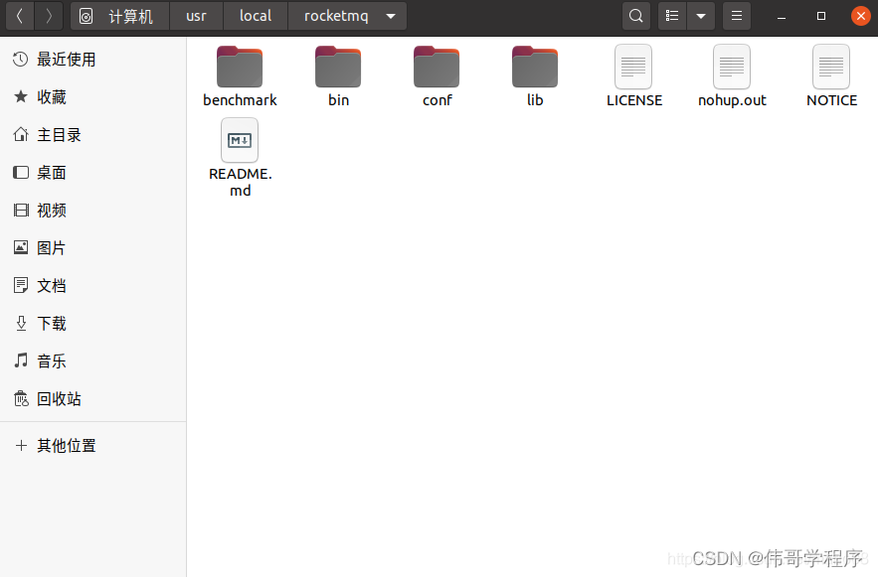Close the file manager window

click(x=861, y=16)
